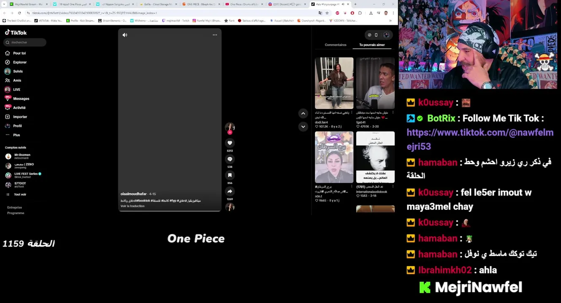Switch to the Commentaires tab
This screenshot has width=561, height=303.
pos(336,45)
